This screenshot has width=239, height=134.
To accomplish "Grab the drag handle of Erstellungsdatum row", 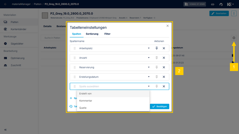I will tap(75, 77).
